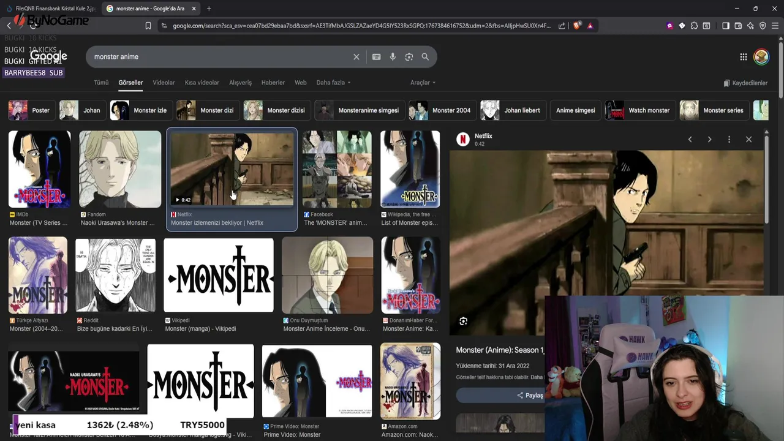
Task: Click the Lens icon on the preview image
Action: (464, 321)
